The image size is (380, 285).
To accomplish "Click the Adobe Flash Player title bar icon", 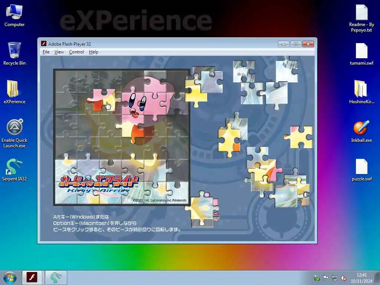I will click(x=44, y=44).
